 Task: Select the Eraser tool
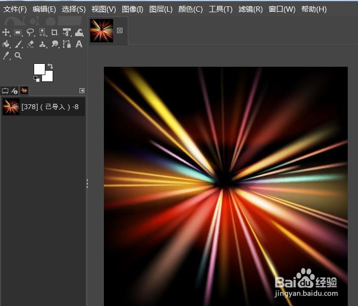click(x=30, y=44)
